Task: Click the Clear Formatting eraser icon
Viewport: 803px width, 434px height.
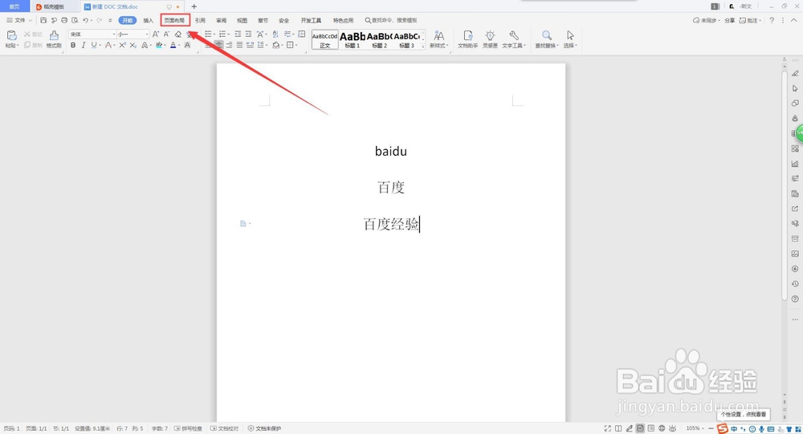Action: [177, 34]
